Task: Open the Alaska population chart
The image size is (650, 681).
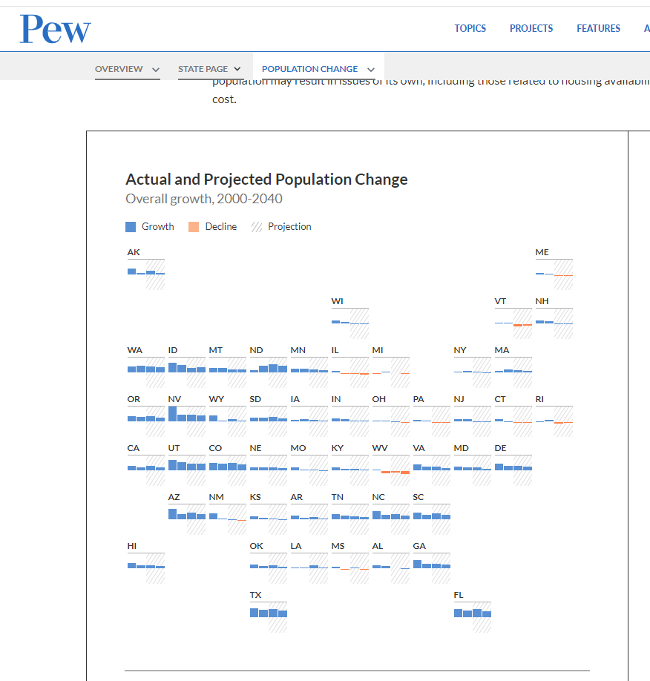Action: coord(146,272)
